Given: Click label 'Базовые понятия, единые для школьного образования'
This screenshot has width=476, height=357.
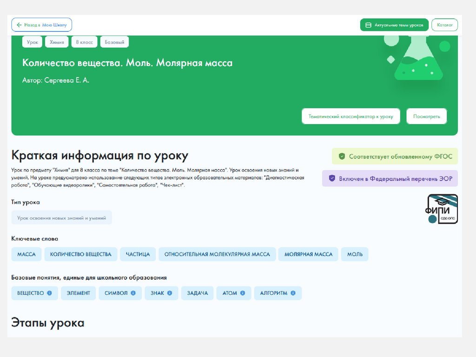Looking at the screenshot, I should pyautogui.click(x=89, y=278).
